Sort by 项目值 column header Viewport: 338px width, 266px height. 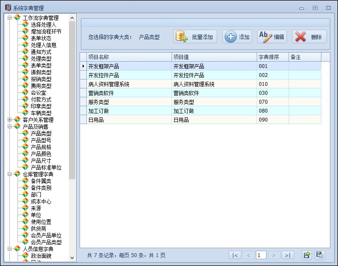(x=214, y=57)
